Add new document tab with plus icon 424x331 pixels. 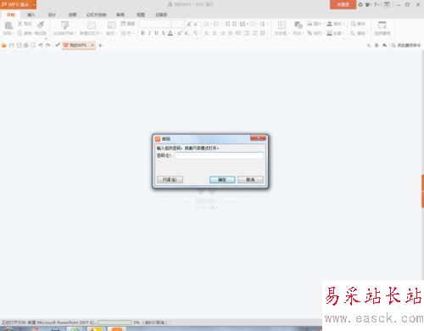pos(100,45)
